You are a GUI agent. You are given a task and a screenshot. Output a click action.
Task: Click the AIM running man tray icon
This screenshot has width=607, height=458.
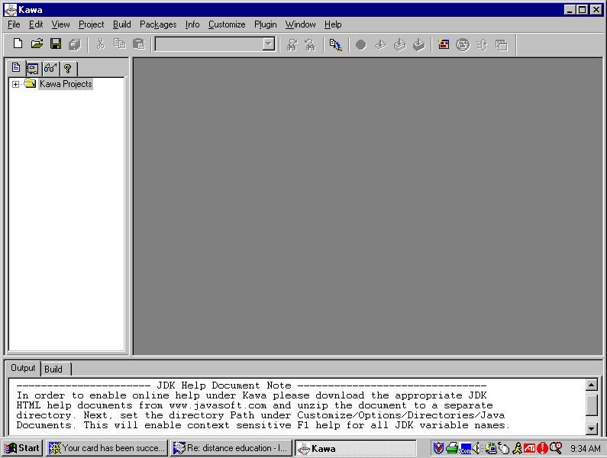tap(517, 448)
